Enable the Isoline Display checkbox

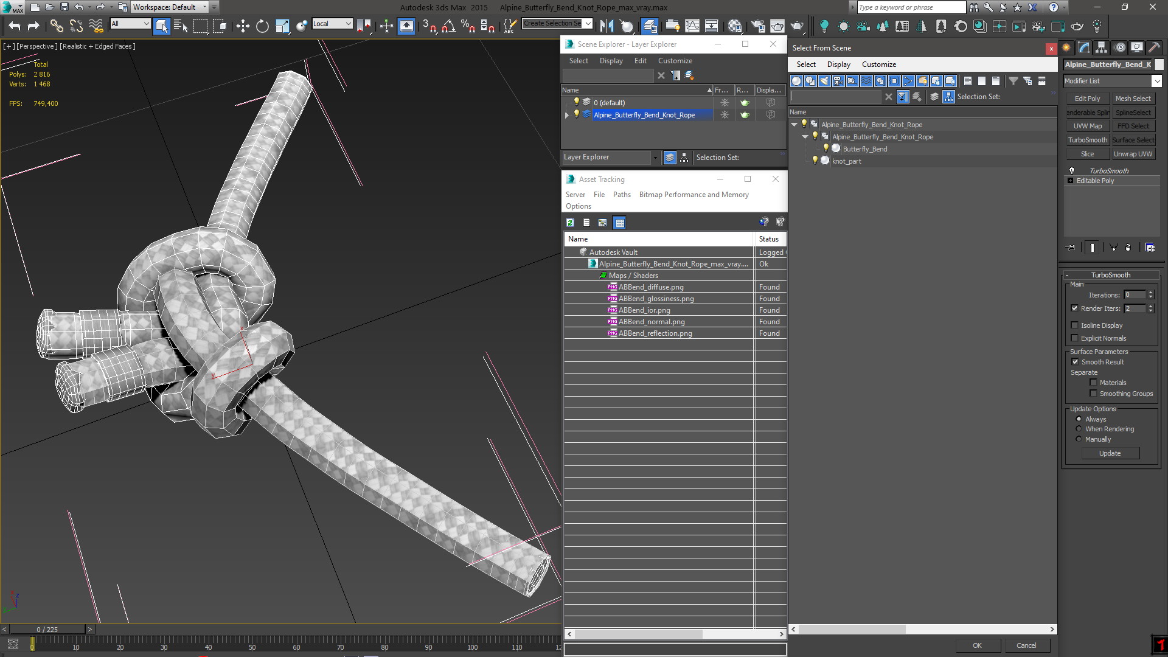(1074, 325)
